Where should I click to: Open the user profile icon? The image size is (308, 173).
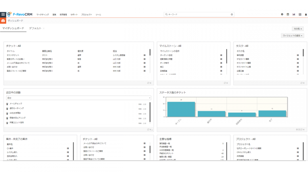[306, 15]
